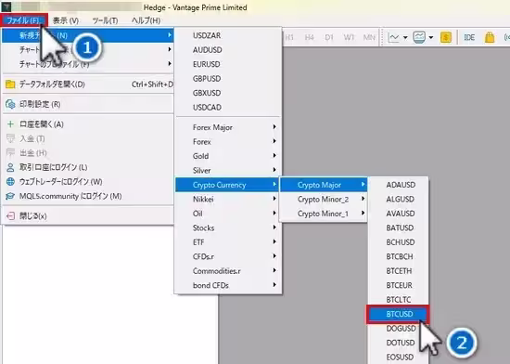
Task: Choose GBPUSD from symbol list
Action: (228, 79)
